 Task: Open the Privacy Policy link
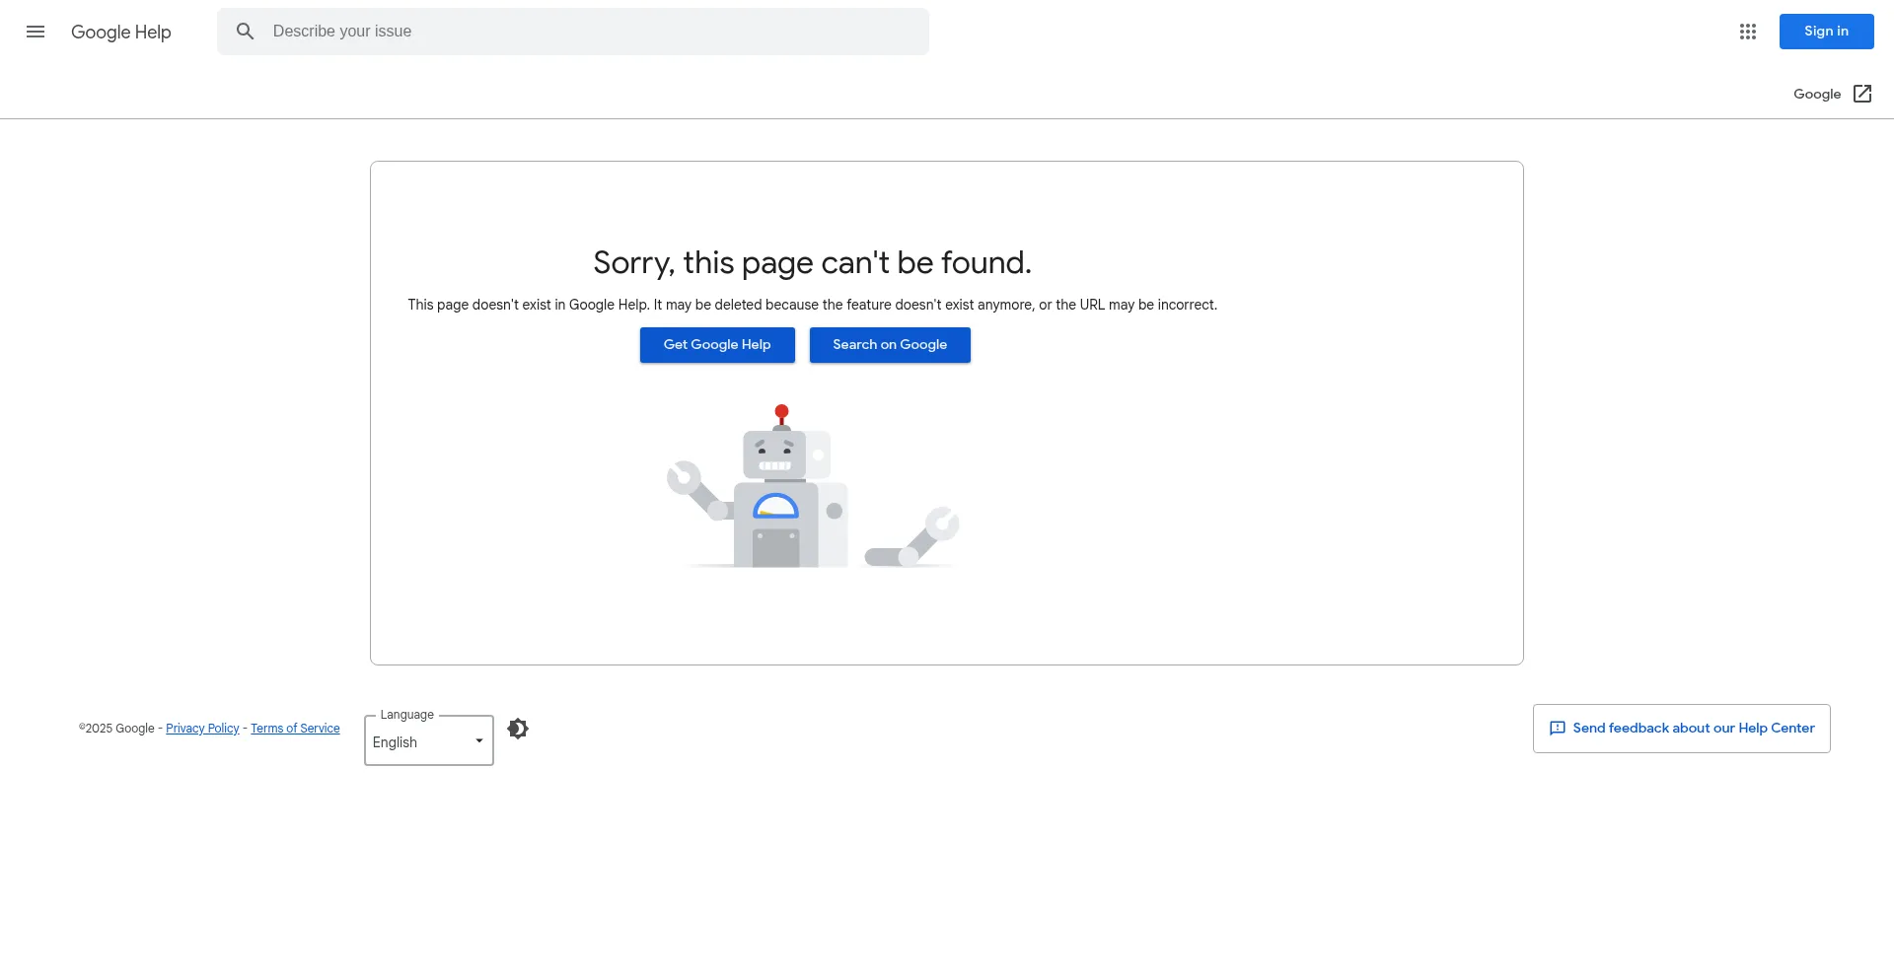pyautogui.click(x=202, y=728)
